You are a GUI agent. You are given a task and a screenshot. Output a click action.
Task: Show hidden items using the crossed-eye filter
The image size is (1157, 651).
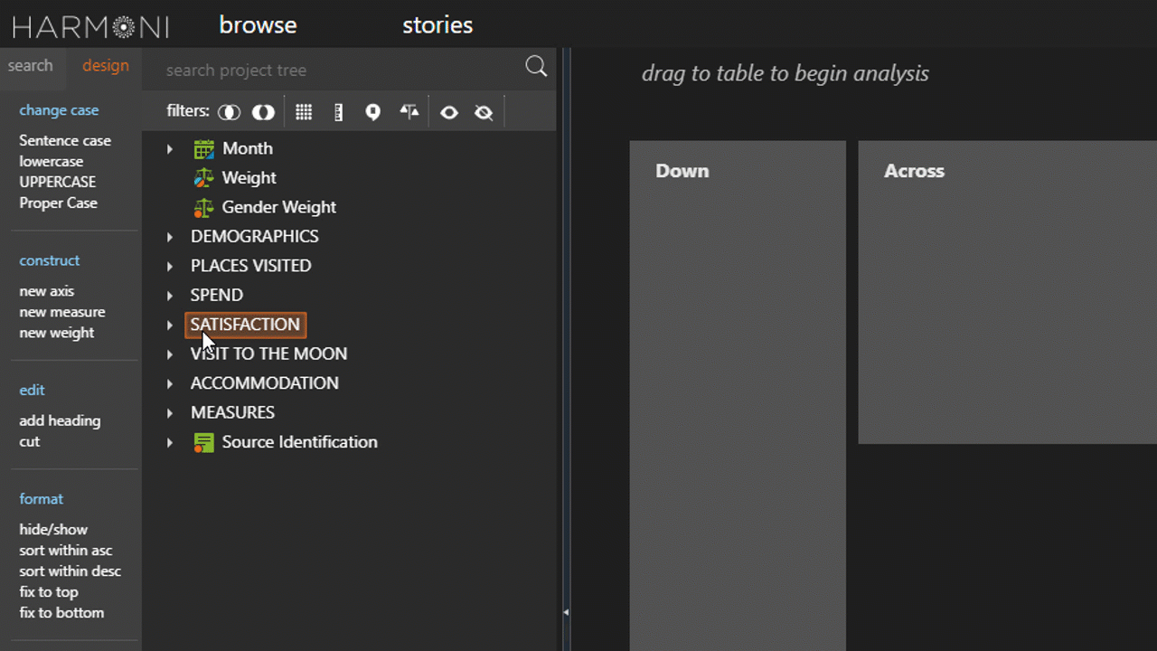(484, 112)
